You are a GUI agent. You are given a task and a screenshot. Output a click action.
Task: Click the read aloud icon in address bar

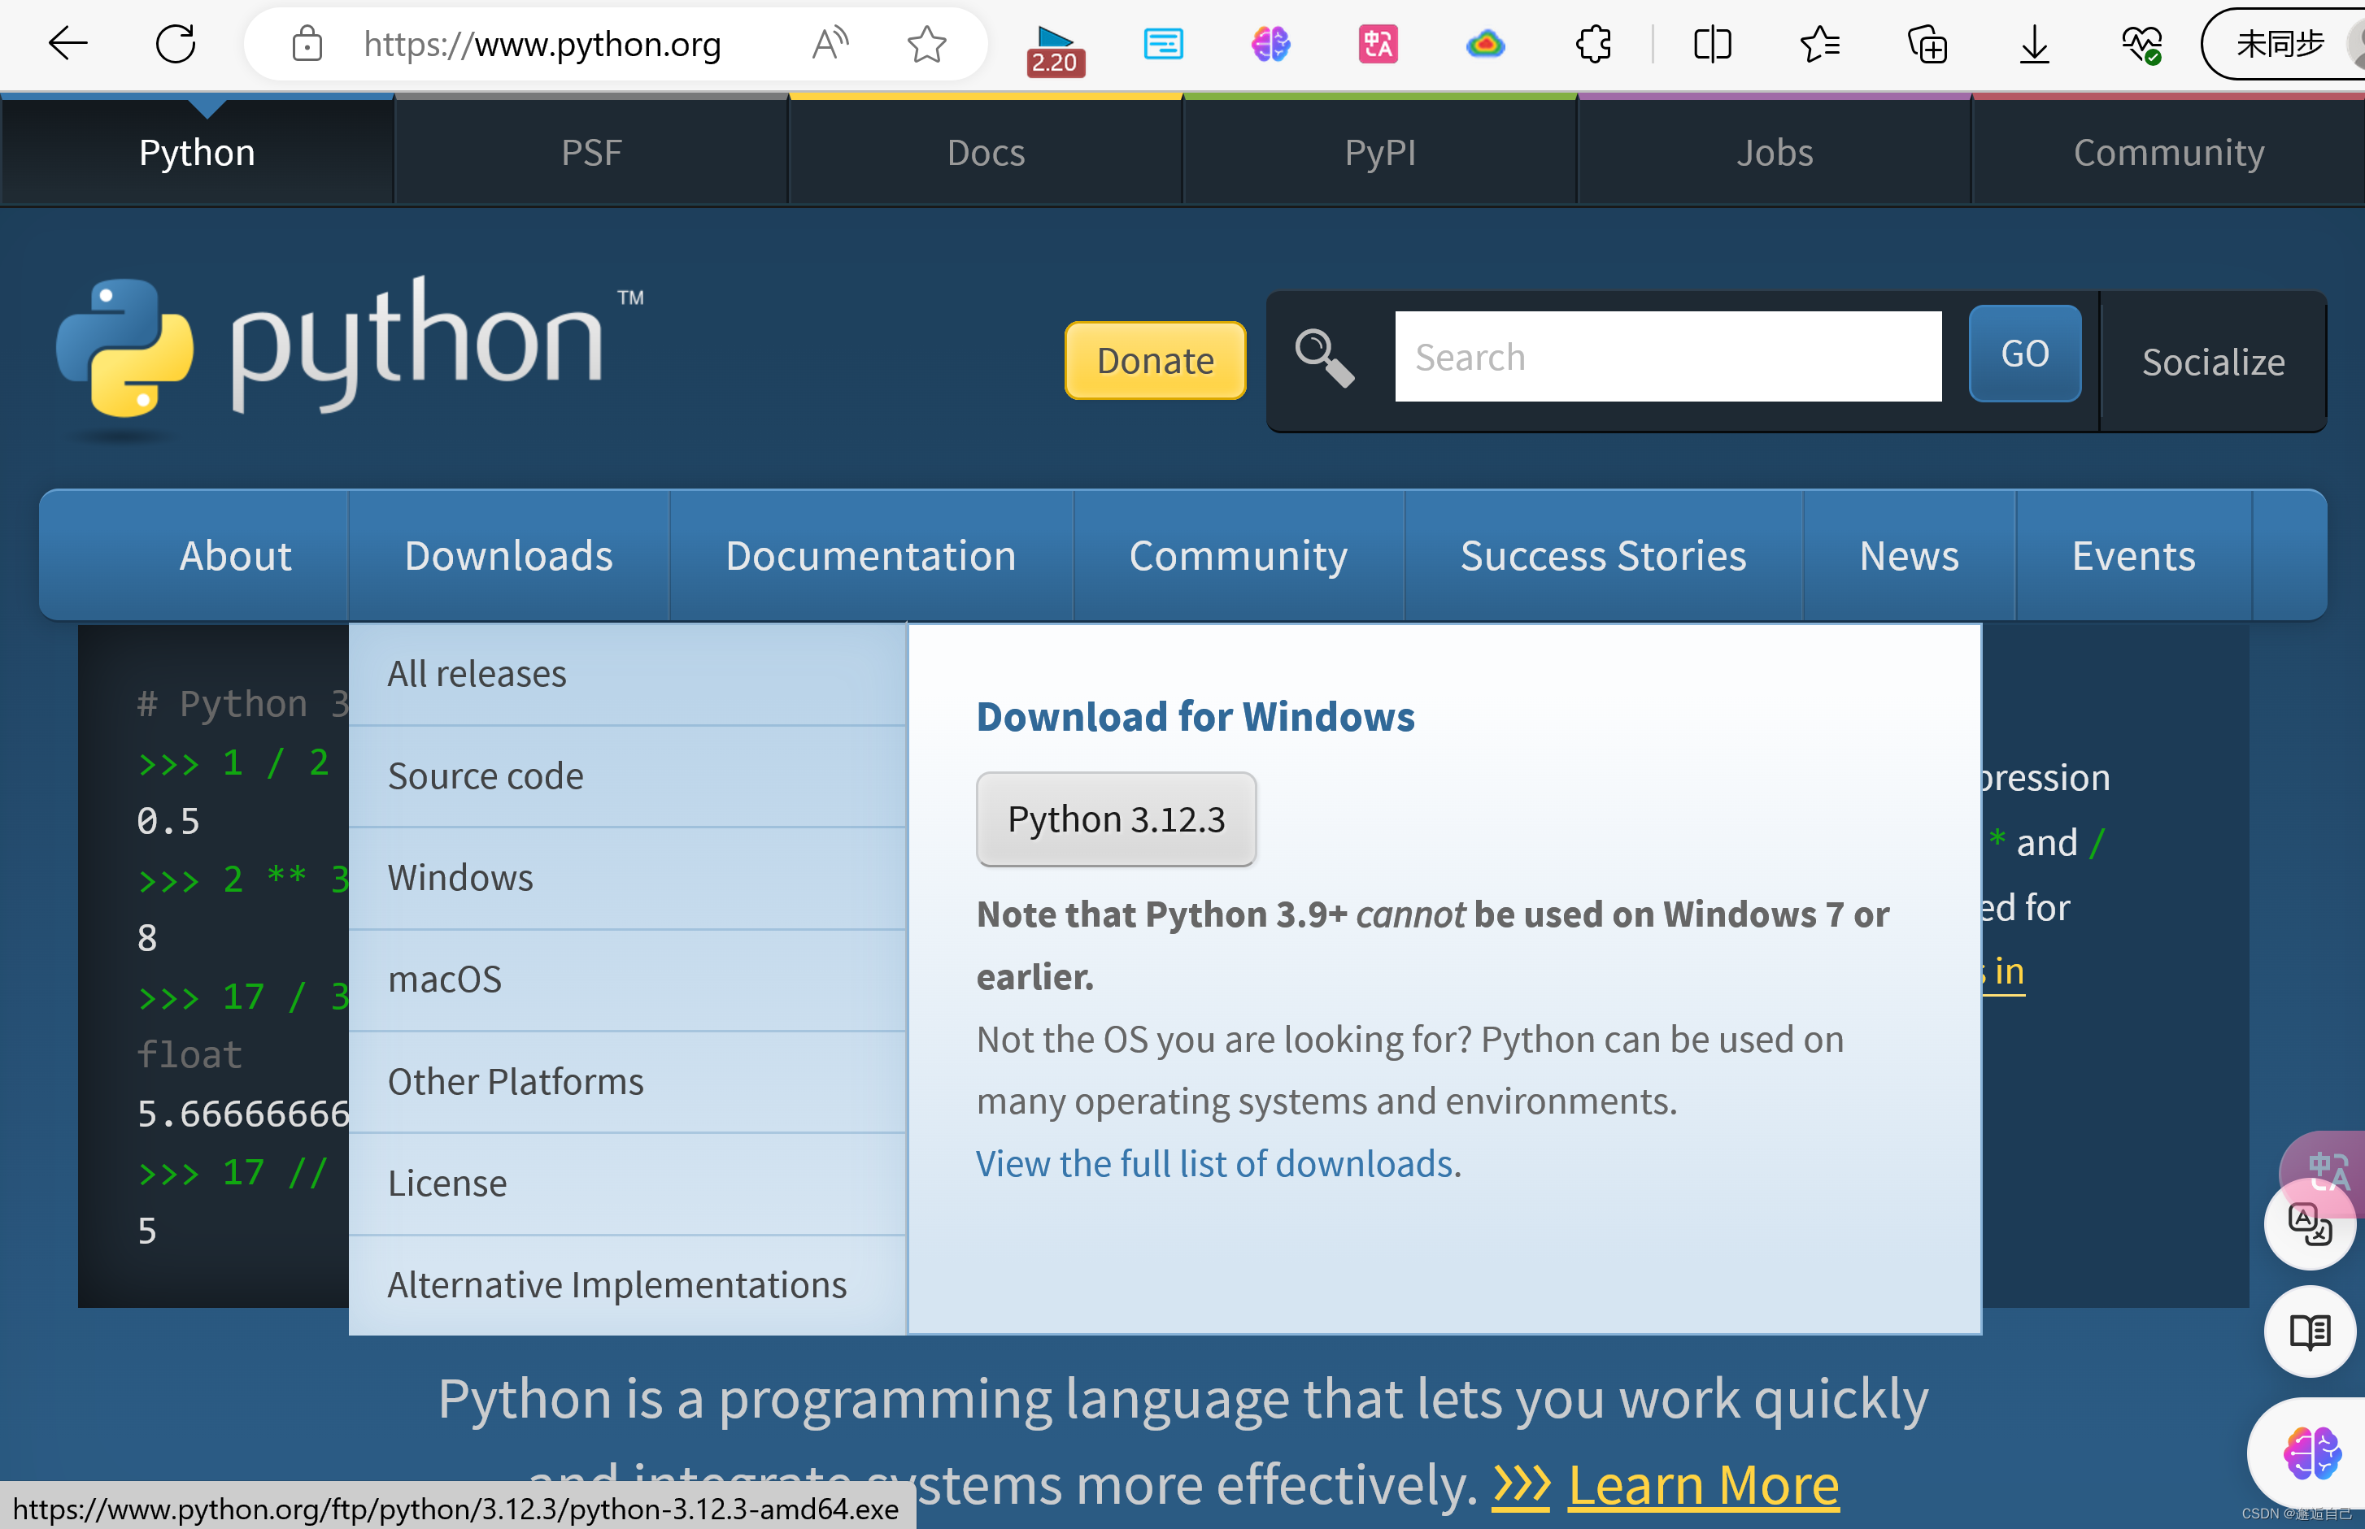coord(830,44)
